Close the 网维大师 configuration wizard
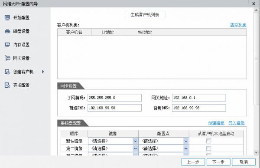 [253, 3]
